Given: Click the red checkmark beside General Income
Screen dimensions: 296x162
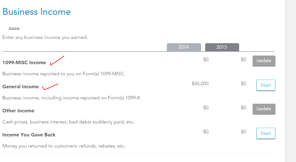Looking at the screenshot, I should [50, 87].
